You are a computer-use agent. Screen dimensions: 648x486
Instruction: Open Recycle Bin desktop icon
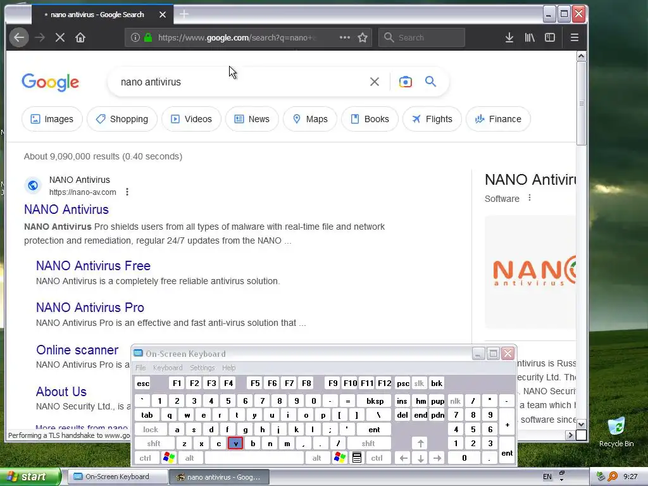616,432
